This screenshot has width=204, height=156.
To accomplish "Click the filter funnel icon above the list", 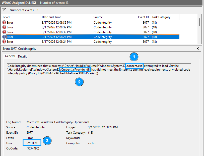I will [x=4, y=10].
